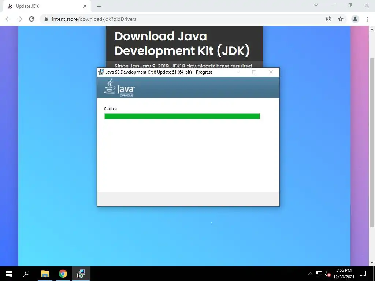This screenshot has width=375, height=281.
Task: Click the green installation progress bar
Action: click(x=182, y=116)
